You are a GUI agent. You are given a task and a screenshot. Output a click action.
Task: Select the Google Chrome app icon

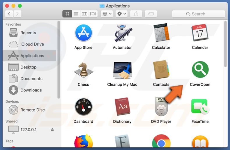[161, 141]
